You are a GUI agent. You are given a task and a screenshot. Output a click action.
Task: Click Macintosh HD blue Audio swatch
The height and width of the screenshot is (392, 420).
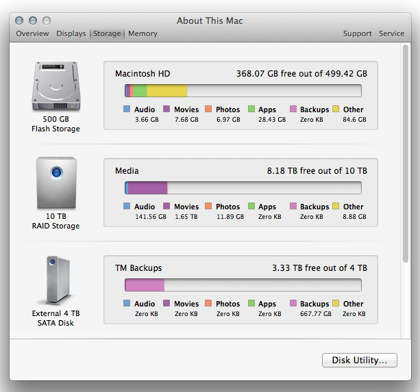tap(127, 109)
